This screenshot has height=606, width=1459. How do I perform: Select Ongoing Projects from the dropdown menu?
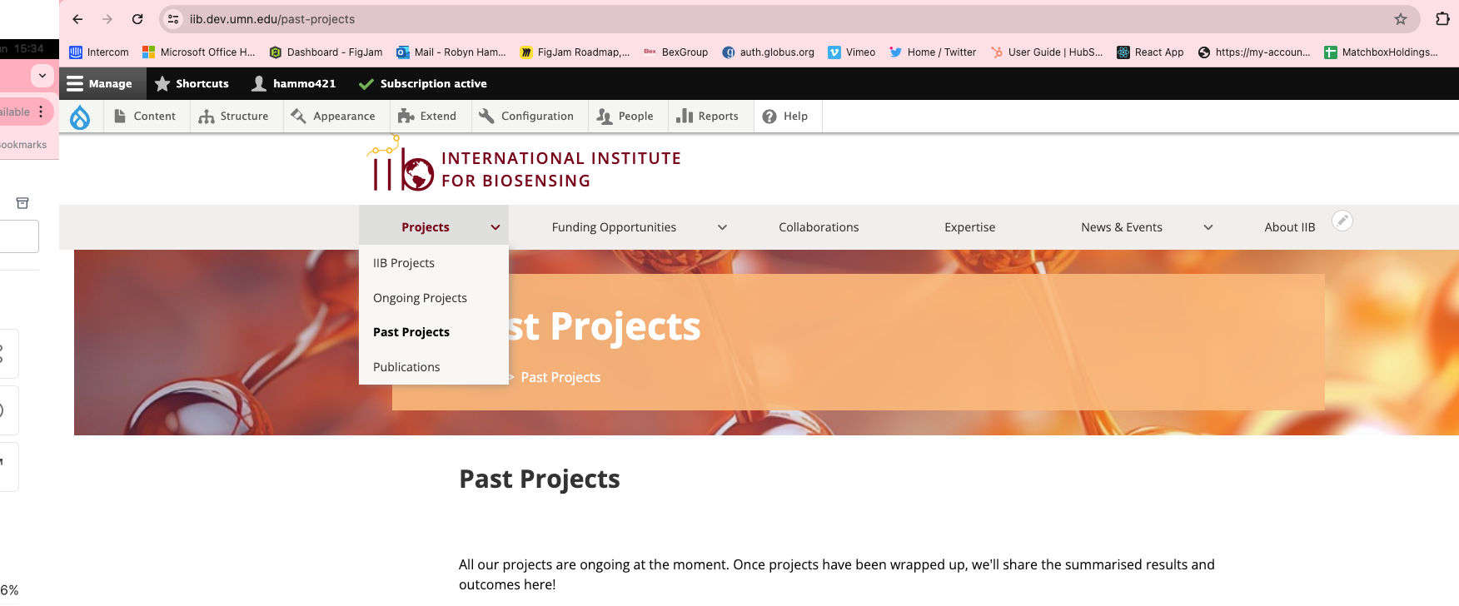click(420, 298)
